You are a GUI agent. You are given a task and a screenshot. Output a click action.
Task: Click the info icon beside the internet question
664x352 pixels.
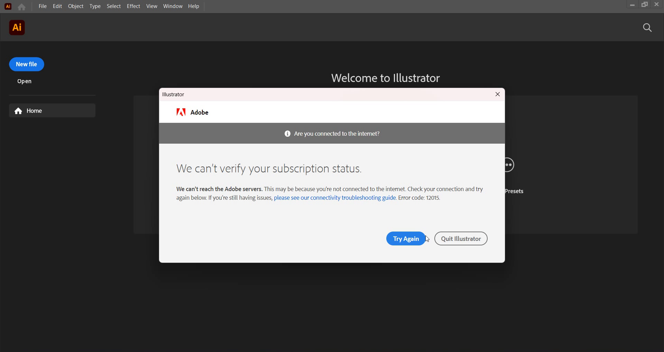pyautogui.click(x=287, y=134)
